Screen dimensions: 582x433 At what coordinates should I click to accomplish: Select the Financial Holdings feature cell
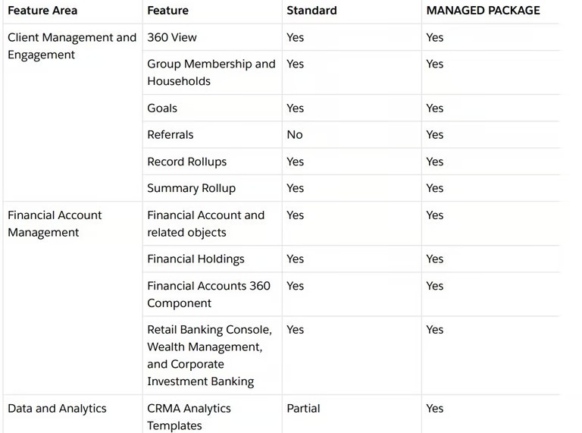(x=196, y=259)
